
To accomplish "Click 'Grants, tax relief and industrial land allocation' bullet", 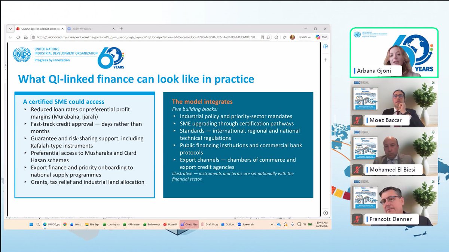I will 88,182.
